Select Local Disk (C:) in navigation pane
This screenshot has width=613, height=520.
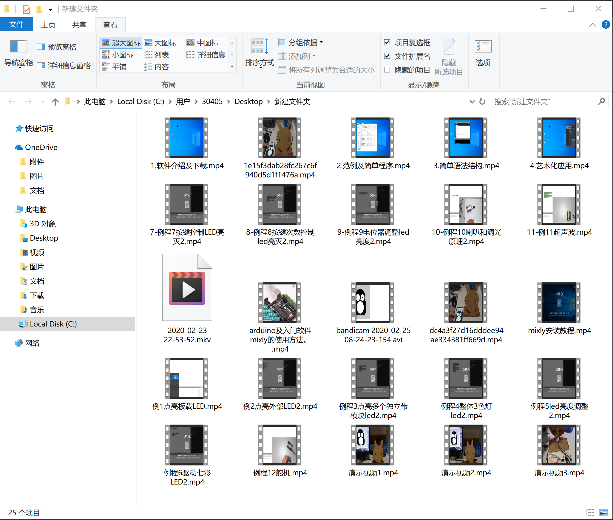point(67,324)
